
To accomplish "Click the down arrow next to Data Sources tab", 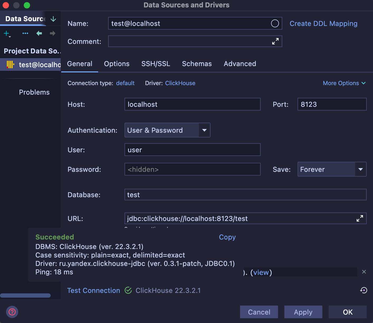I will [53, 19].
